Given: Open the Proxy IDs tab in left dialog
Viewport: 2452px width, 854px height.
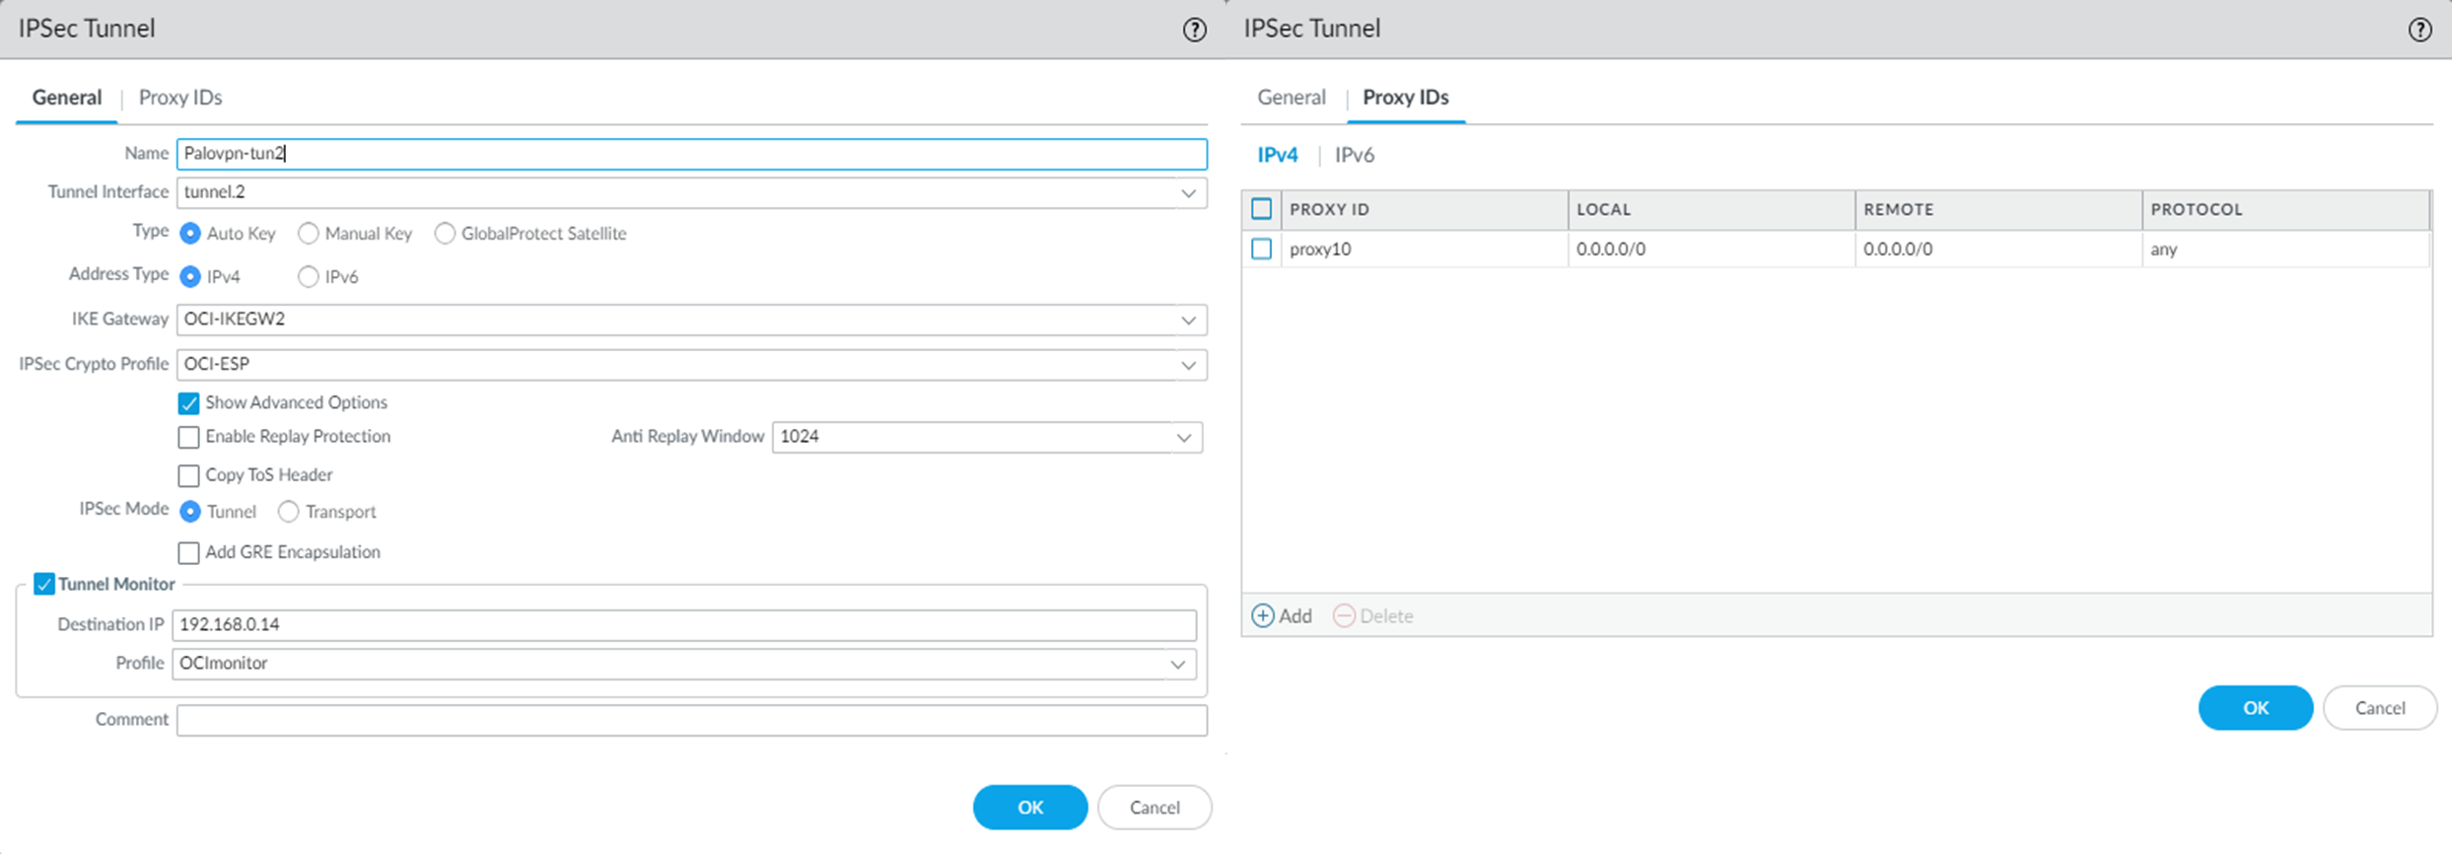Looking at the screenshot, I should (x=180, y=98).
